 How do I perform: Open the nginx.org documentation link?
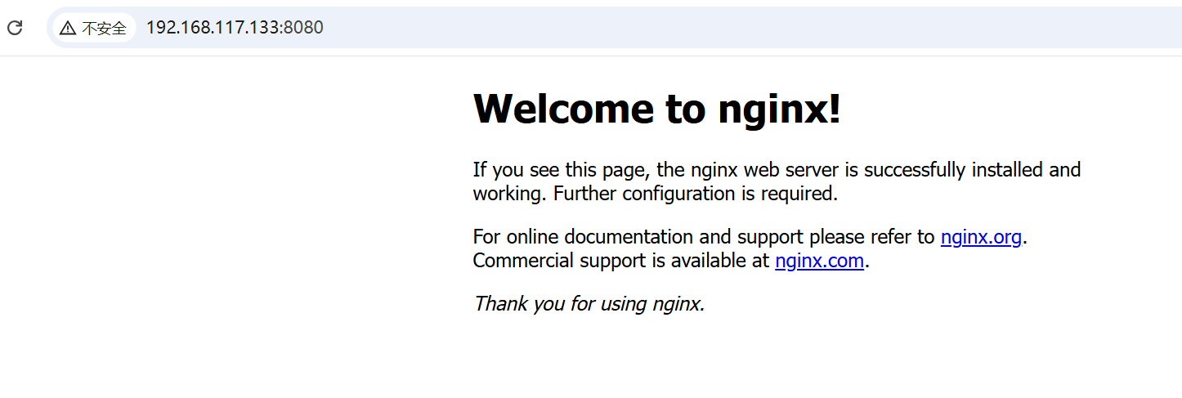pyautogui.click(x=981, y=237)
